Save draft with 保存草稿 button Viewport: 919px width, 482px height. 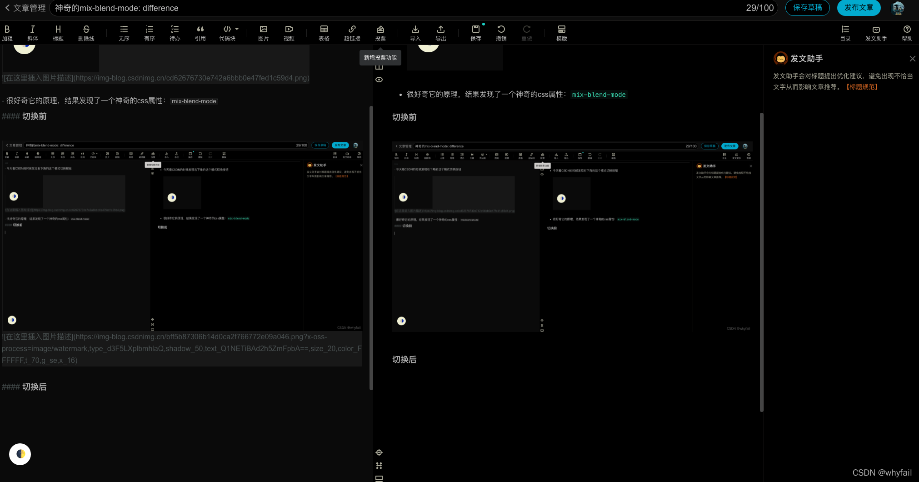click(x=807, y=8)
